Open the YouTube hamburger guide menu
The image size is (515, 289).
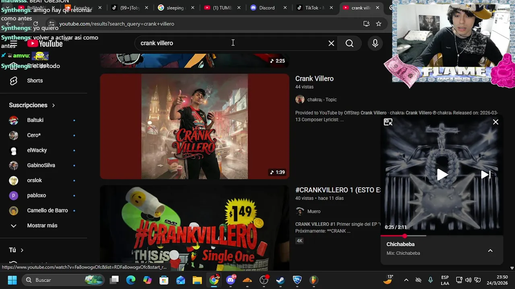[13, 43]
